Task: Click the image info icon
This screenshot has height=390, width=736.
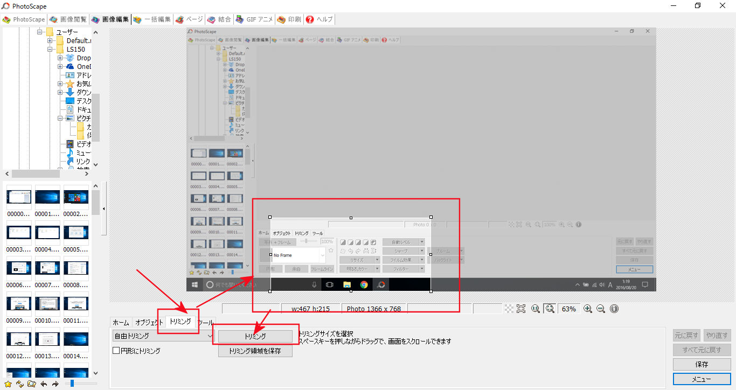Action: point(614,309)
